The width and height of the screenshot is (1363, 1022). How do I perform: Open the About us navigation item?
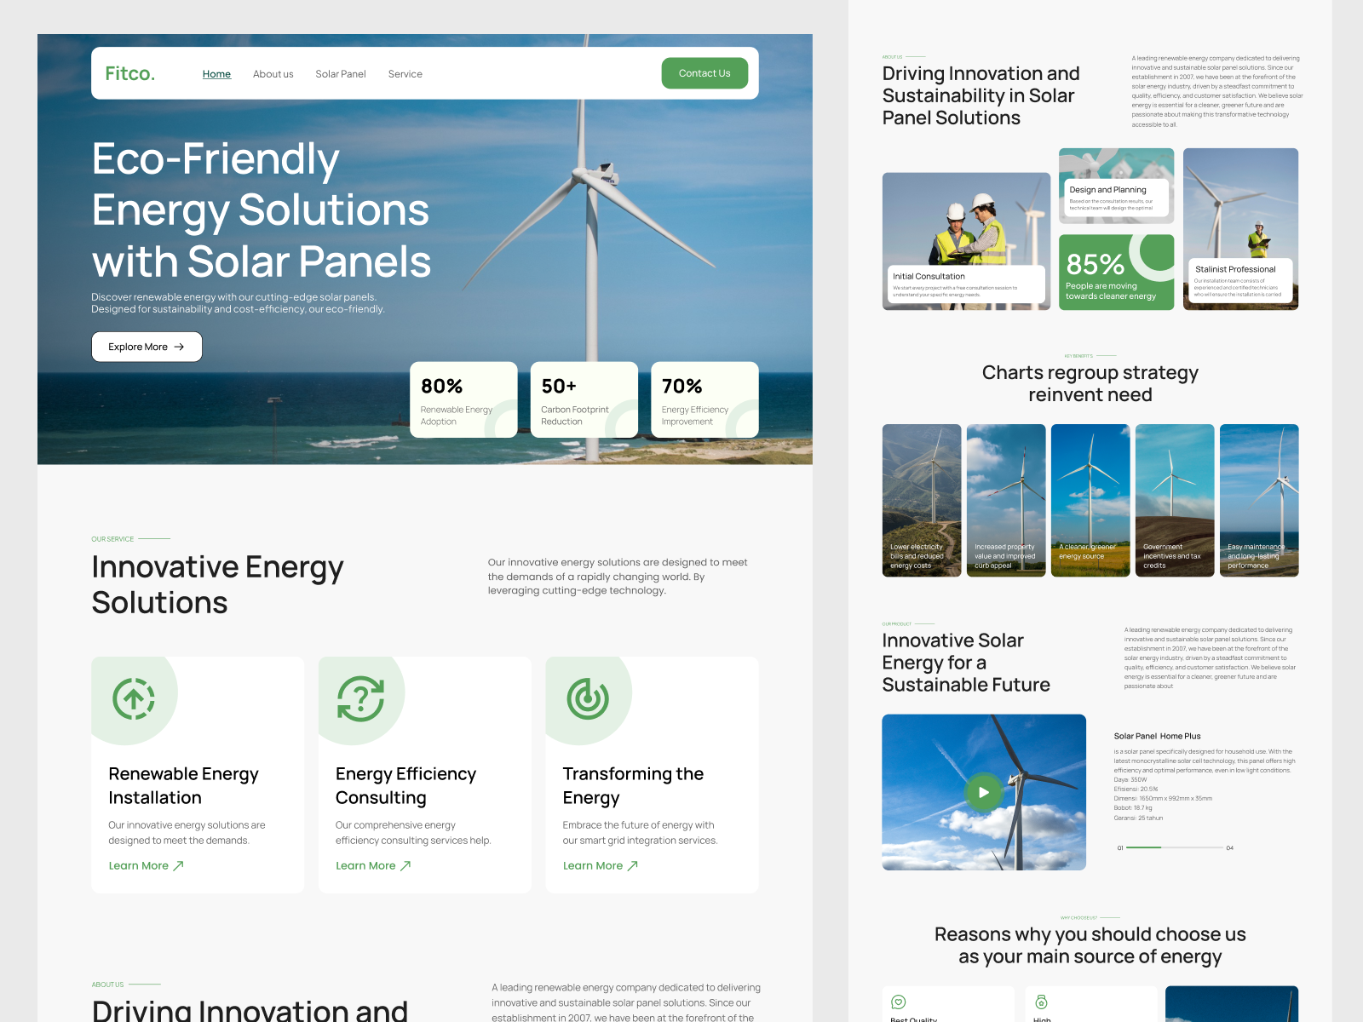coord(273,73)
